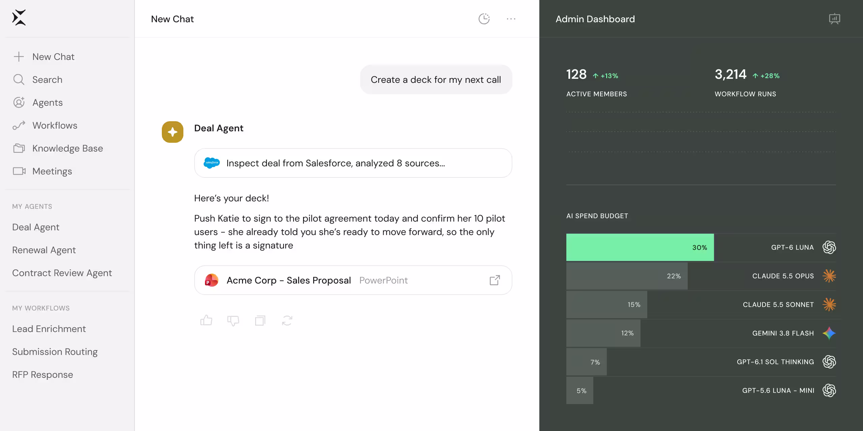Open Meetings in the sidebar

(52, 171)
